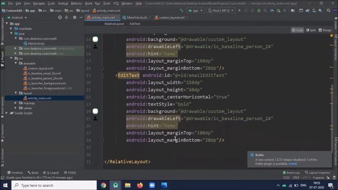338x190 pixels.
Task: Open Search Everywhere magnifier in the toolbar
Action: point(328,11)
